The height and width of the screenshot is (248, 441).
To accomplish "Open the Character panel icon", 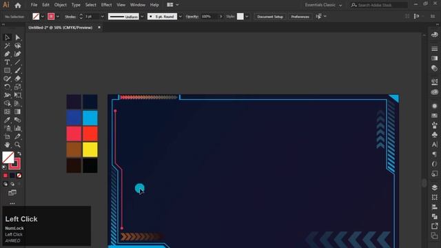I will [435, 145].
